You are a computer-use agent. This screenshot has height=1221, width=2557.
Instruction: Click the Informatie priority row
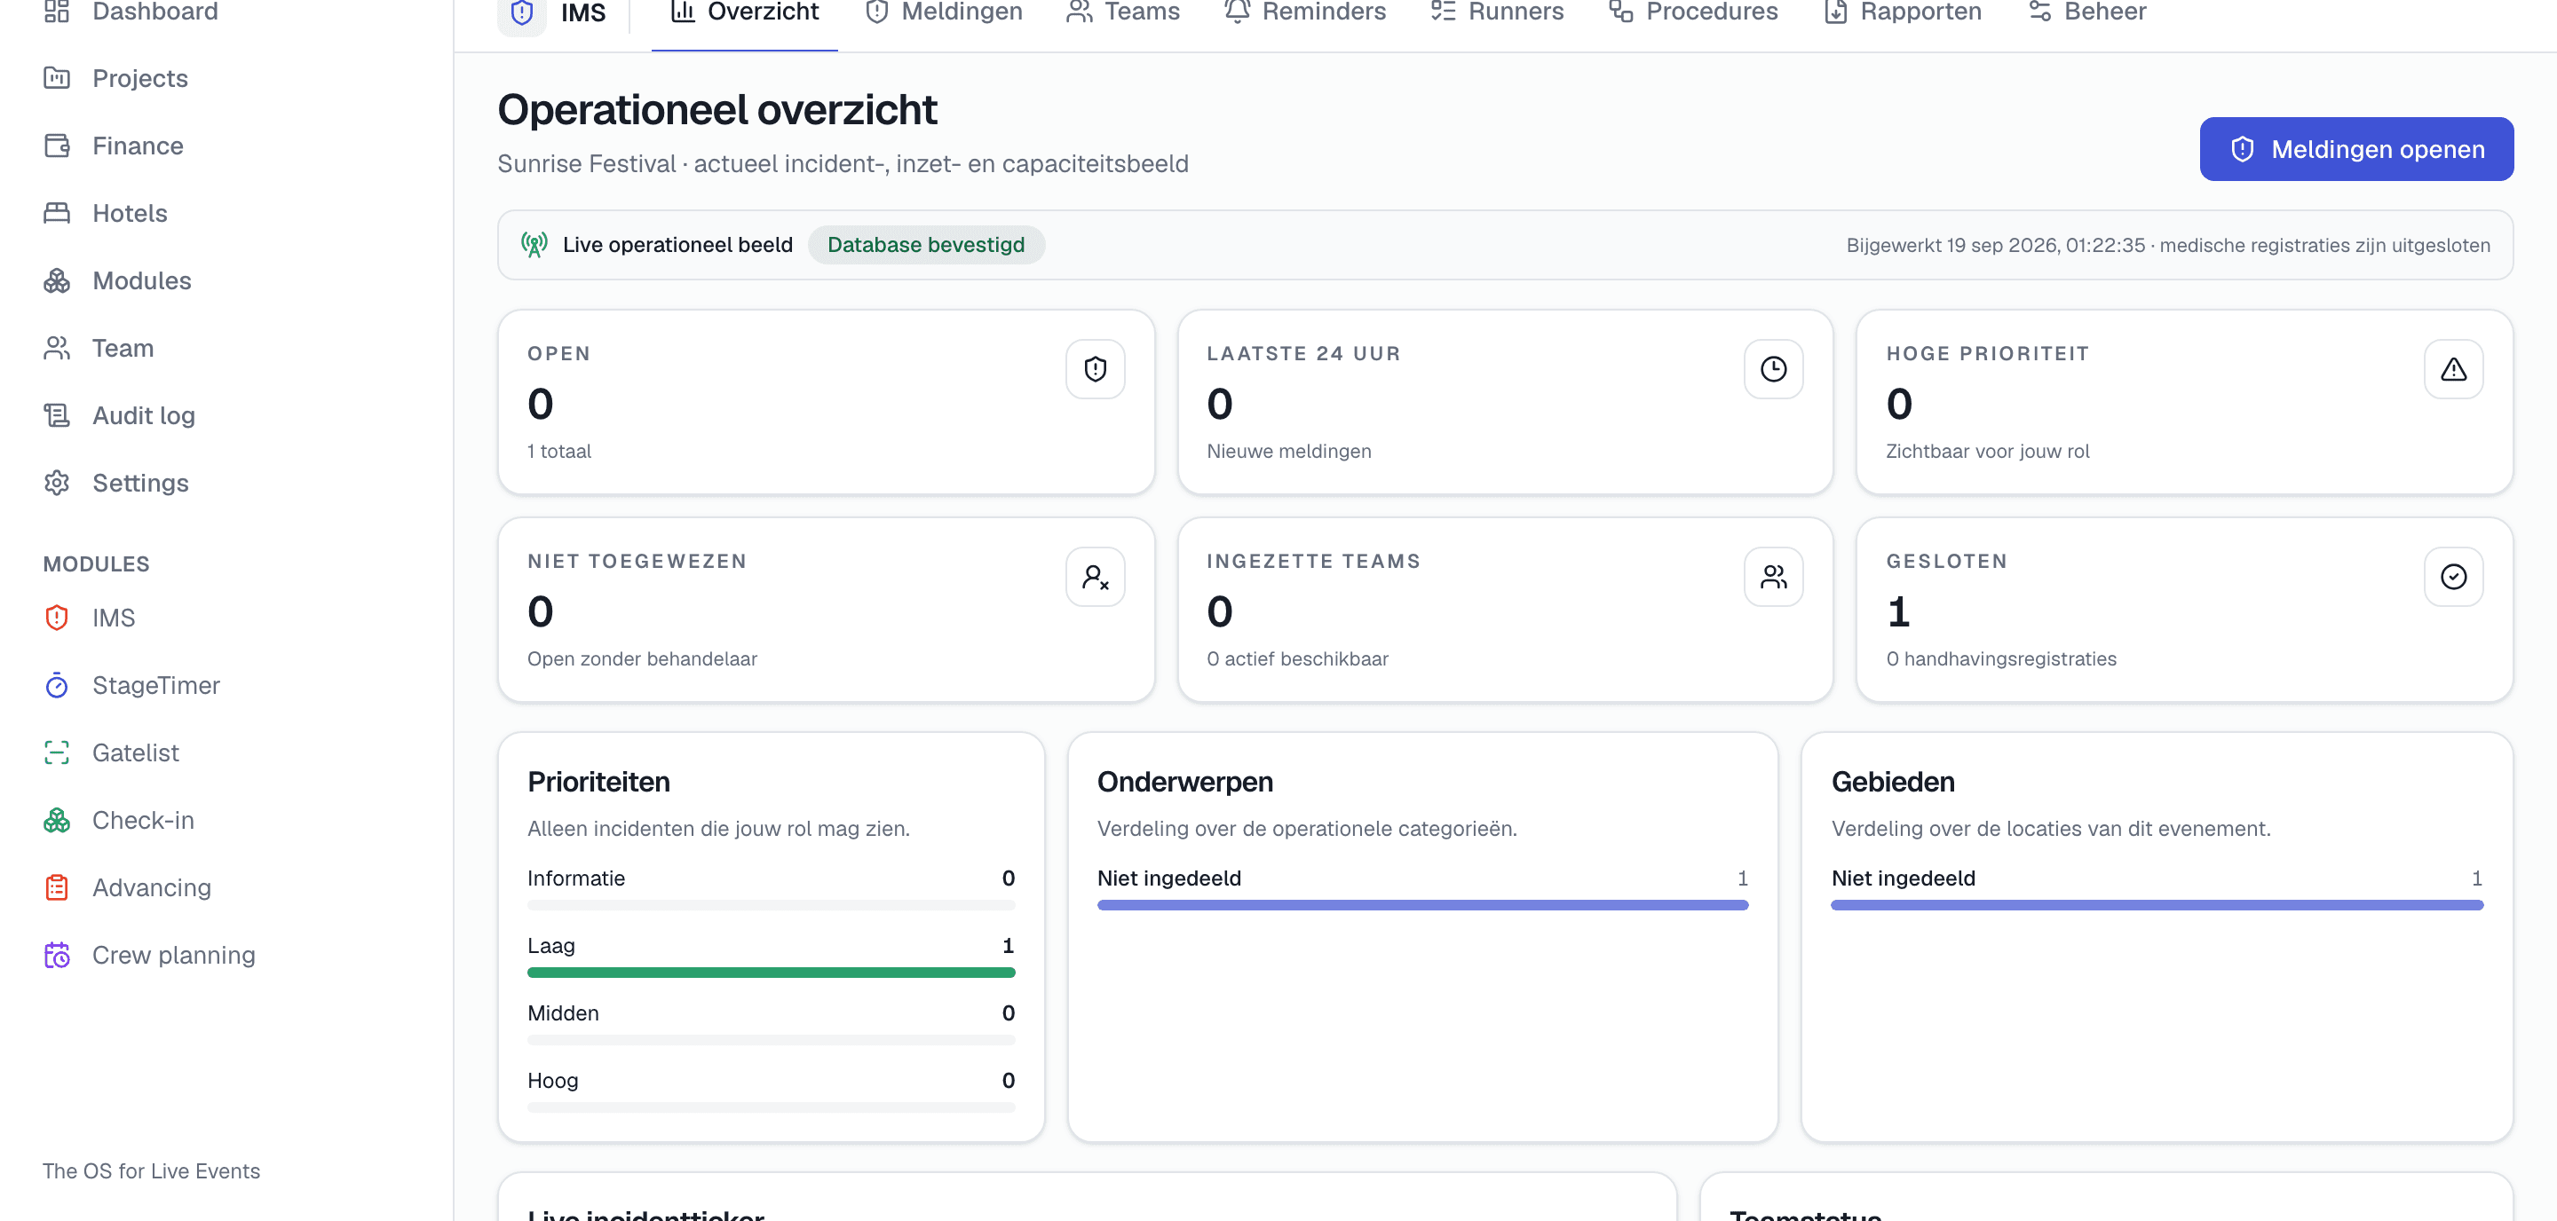(772, 887)
